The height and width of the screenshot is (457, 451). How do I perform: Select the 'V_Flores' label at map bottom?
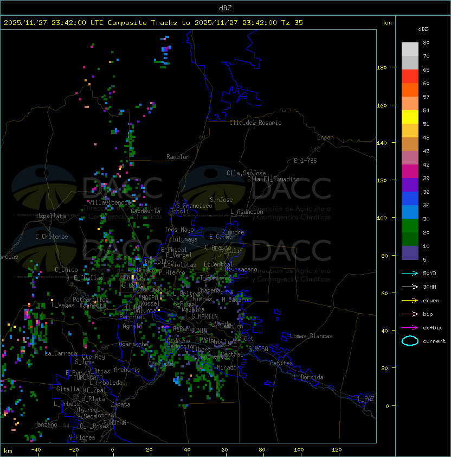[x=82, y=437]
